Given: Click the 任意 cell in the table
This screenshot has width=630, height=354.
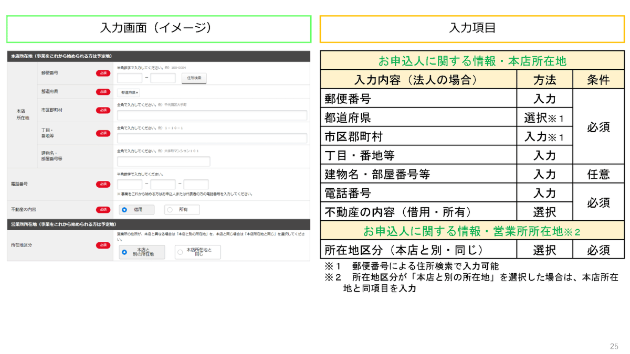Looking at the screenshot, I should (x=598, y=174).
